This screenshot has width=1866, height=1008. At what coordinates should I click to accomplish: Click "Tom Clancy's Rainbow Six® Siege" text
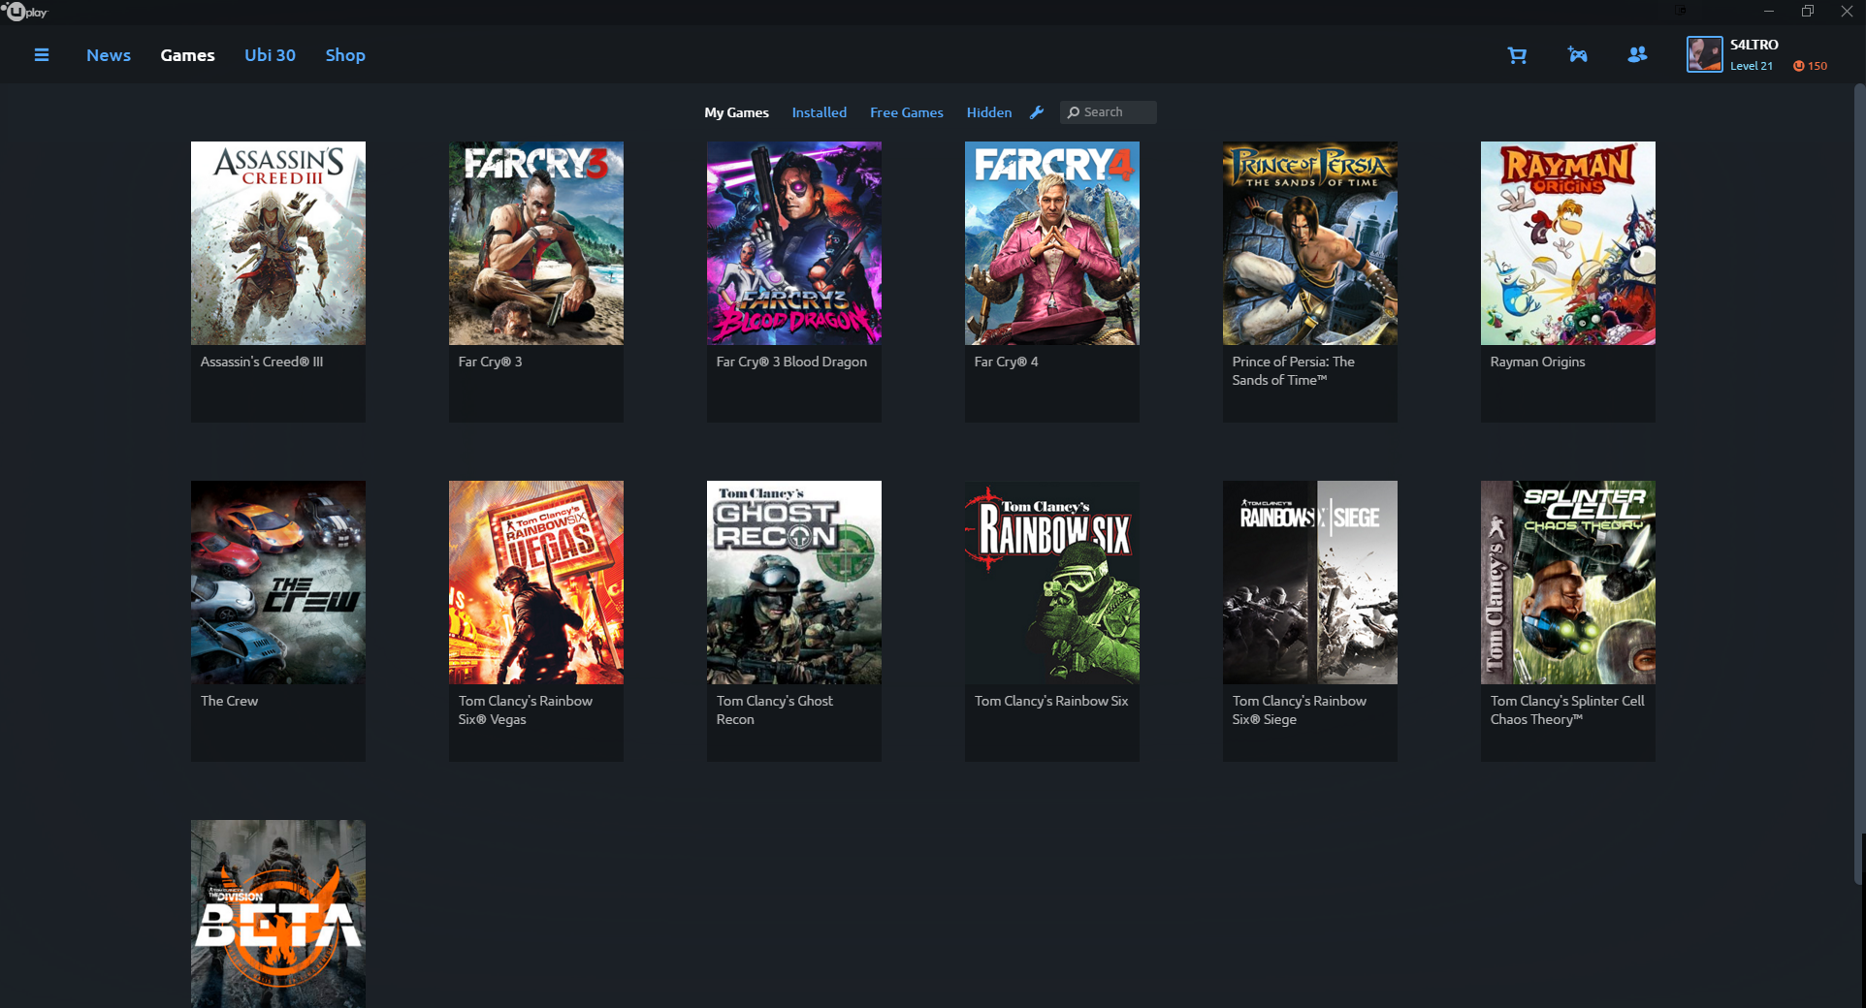[x=1299, y=709]
